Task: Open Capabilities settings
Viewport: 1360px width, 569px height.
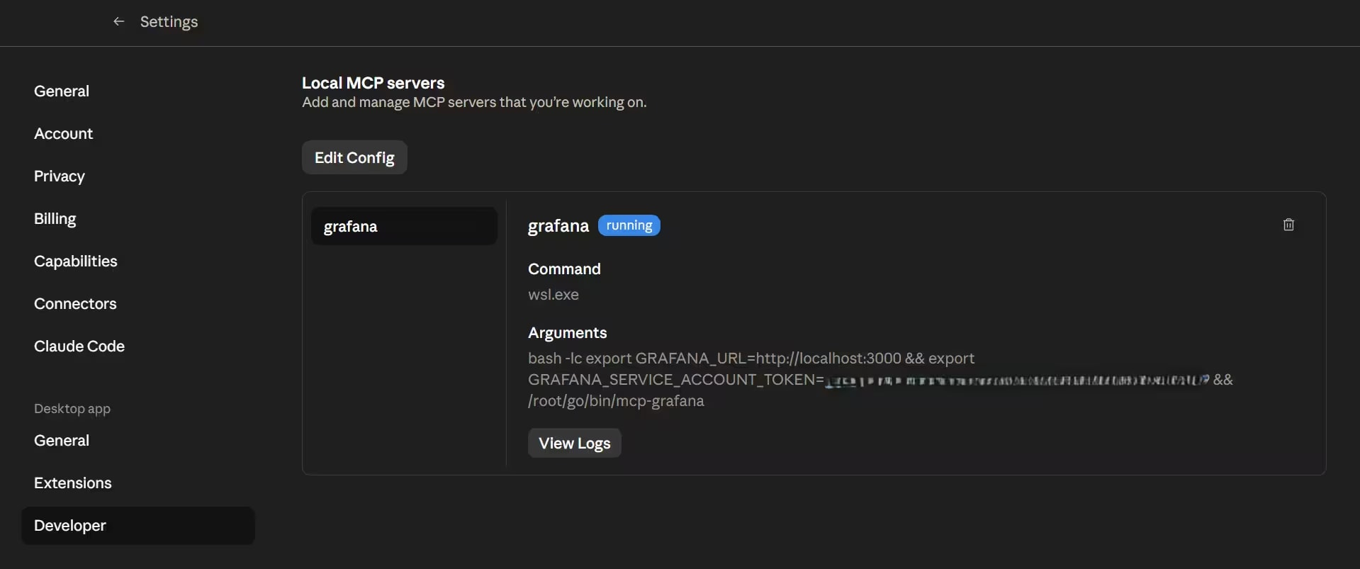Action: click(x=76, y=261)
